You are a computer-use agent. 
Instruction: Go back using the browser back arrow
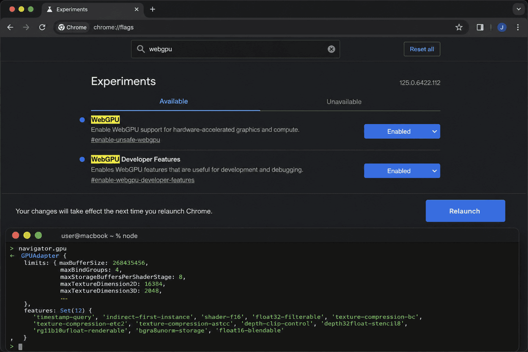tap(10, 27)
